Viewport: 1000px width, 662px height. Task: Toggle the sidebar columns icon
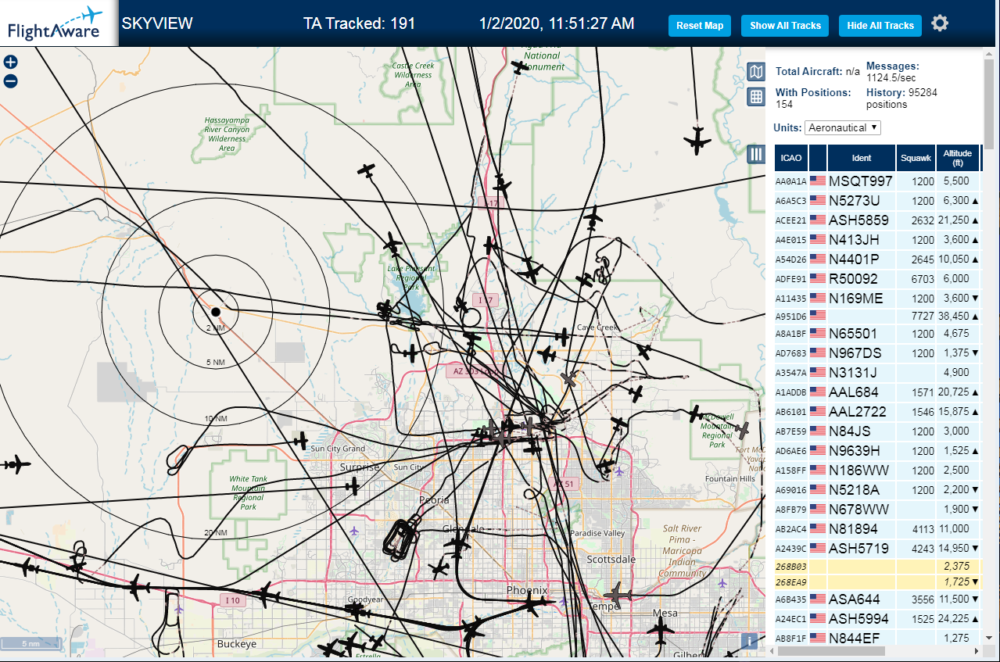tap(756, 154)
